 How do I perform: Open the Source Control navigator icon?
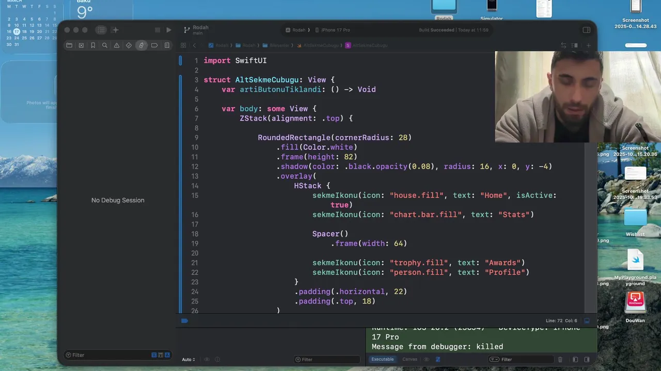(81, 45)
